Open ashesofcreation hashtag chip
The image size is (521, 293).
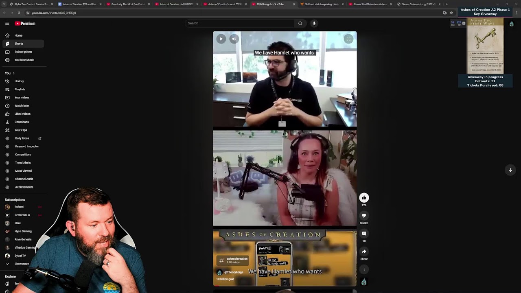232,260
